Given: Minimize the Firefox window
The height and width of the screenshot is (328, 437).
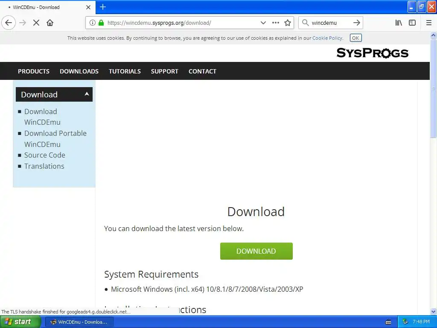Looking at the screenshot, I should [x=412, y=7].
